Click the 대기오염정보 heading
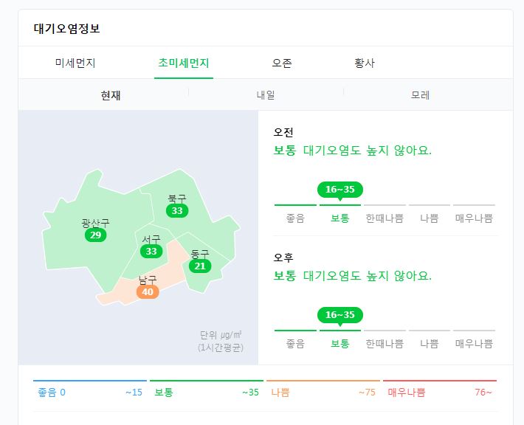 [x=67, y=28]
